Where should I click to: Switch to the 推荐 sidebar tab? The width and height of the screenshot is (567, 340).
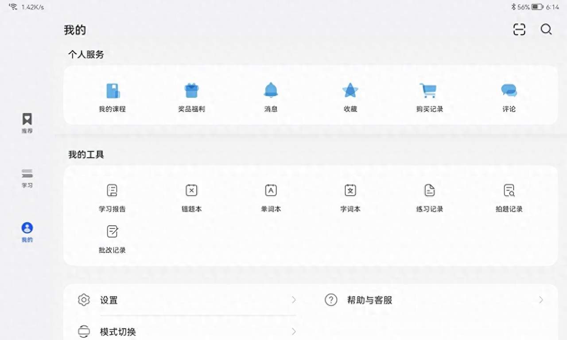pos(27,123)
